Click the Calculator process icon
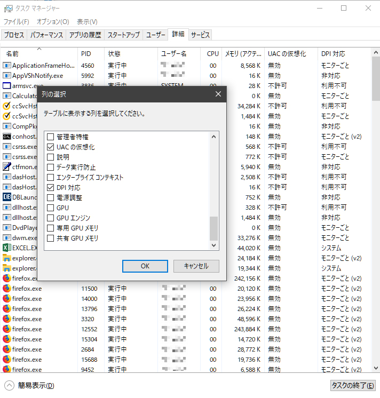Viewport: 380px width, 398px height. pyautogui.click(x=7, y=96)
